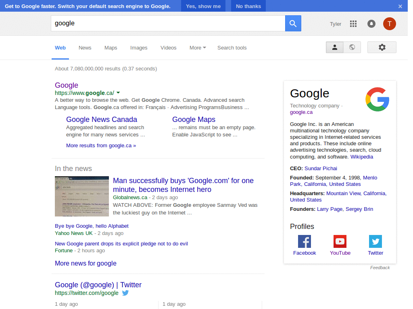Click the Sundar Pichai CEO link
Viewport: 413px width, 309px height.
tap(321, 169)
